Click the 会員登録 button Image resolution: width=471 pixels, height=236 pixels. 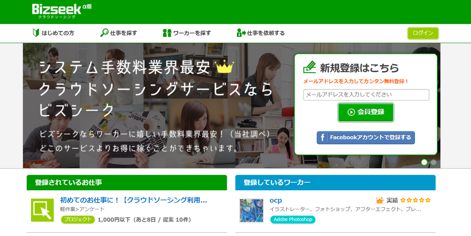click(x=366, y=112)
